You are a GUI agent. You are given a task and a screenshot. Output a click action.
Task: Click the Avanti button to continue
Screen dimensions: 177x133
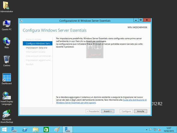click(x=108, y=111)
